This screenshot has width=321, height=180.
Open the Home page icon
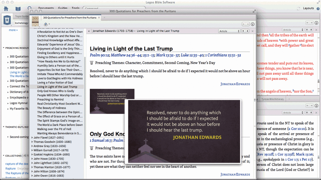click(x=6, y=9)
